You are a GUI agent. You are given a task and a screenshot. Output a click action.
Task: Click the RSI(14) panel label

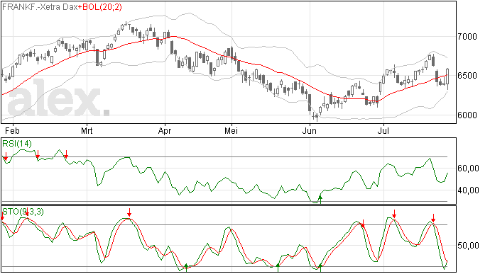click(17, 144)
